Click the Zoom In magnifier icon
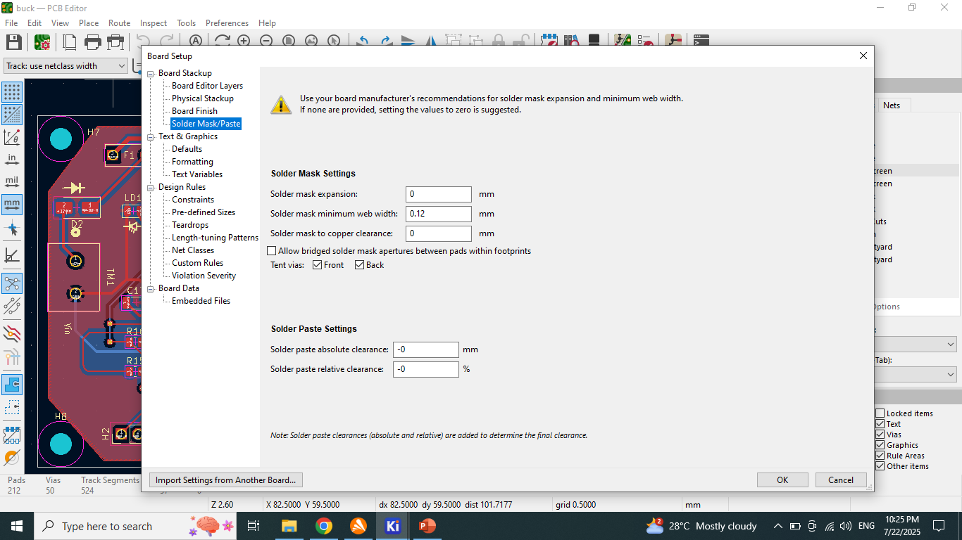 [244, 42]
